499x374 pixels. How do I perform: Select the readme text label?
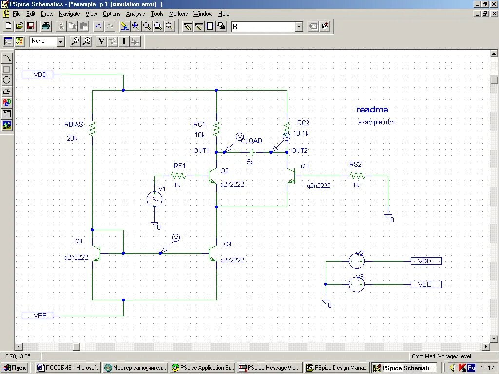pos(372,110)
